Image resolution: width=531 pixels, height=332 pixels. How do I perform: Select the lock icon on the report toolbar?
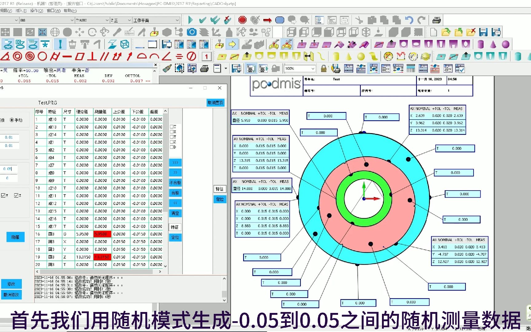(x=323, y=68)
